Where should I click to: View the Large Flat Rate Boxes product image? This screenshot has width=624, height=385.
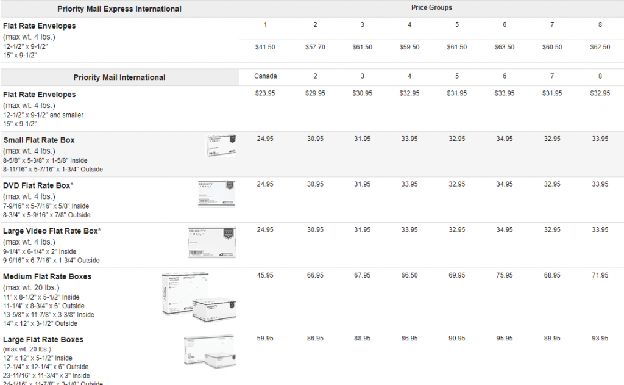tap(209, 353)
